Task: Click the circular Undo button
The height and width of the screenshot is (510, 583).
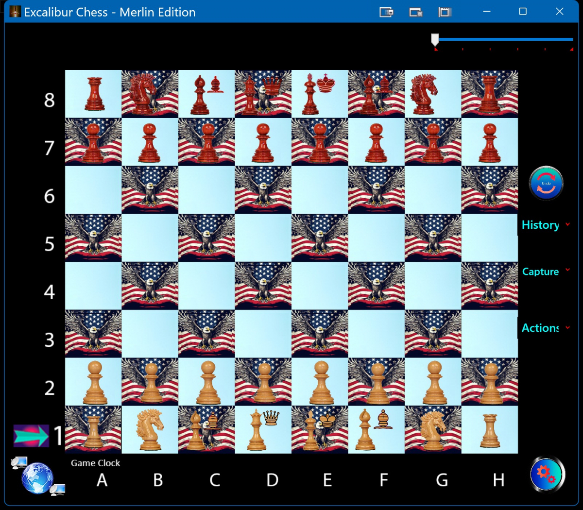Action: tap(546, 183)
